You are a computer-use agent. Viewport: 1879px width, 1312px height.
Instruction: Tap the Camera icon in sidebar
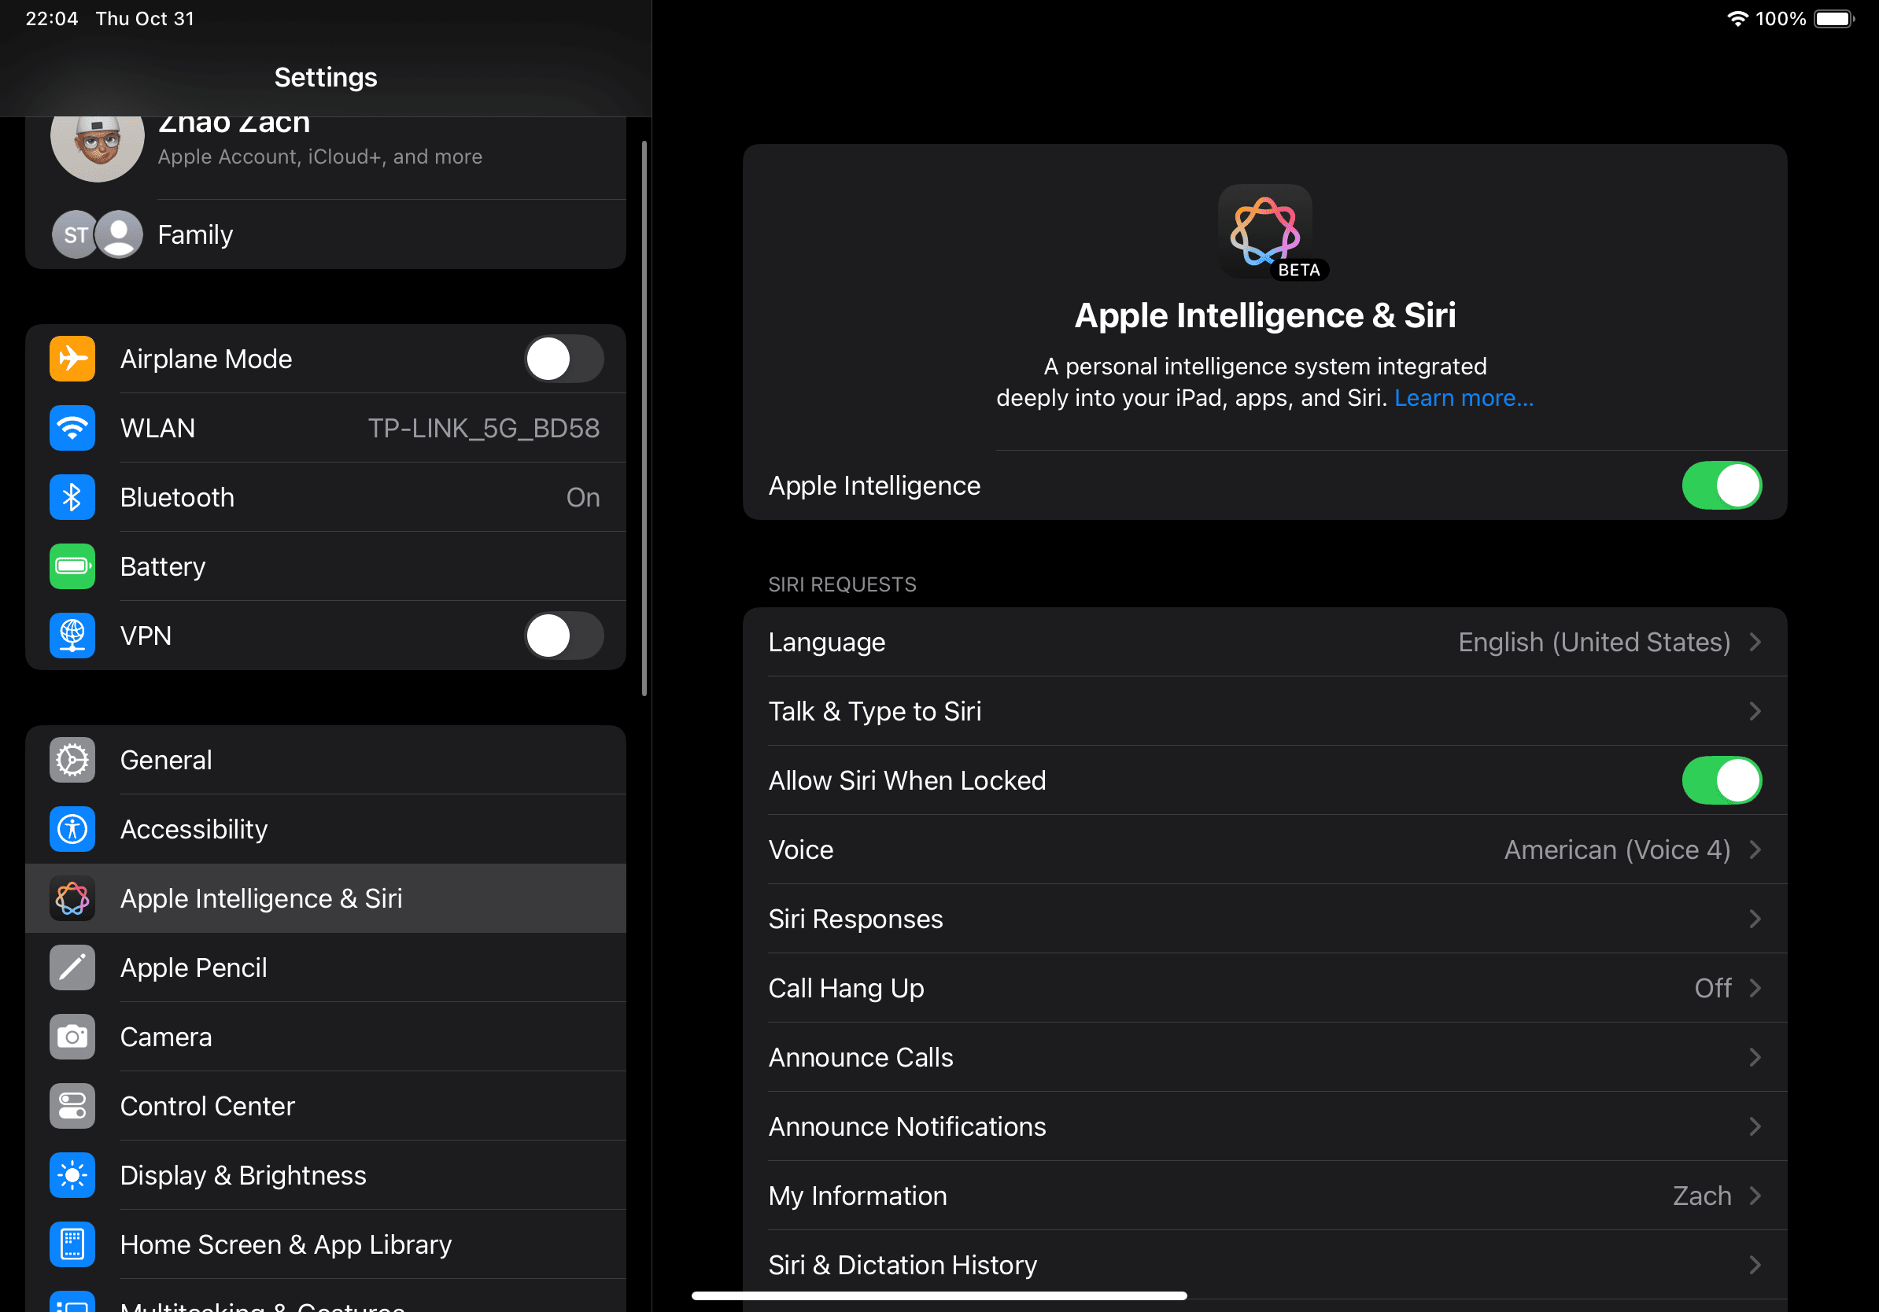[x=72, y=1037]
